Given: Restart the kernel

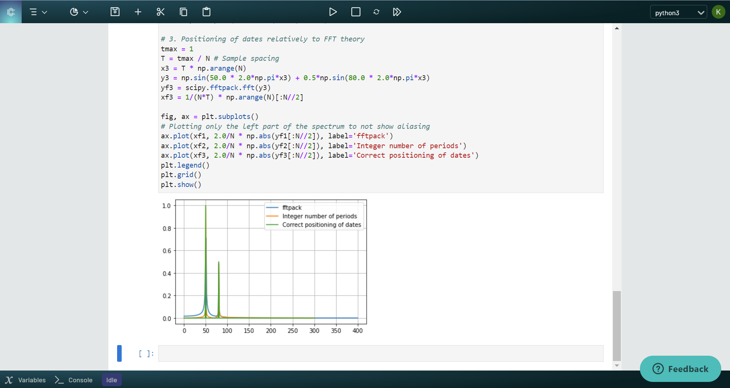Looking at the screenshot, I should click(376, 12).
